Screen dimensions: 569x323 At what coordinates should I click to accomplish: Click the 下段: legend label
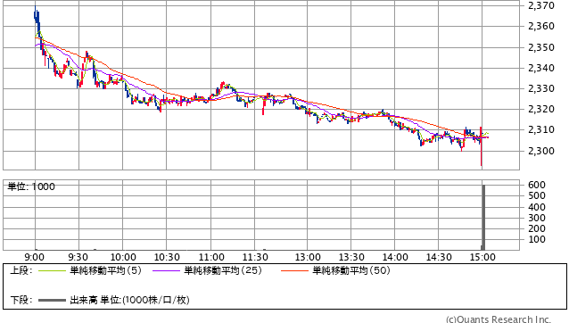21,301
